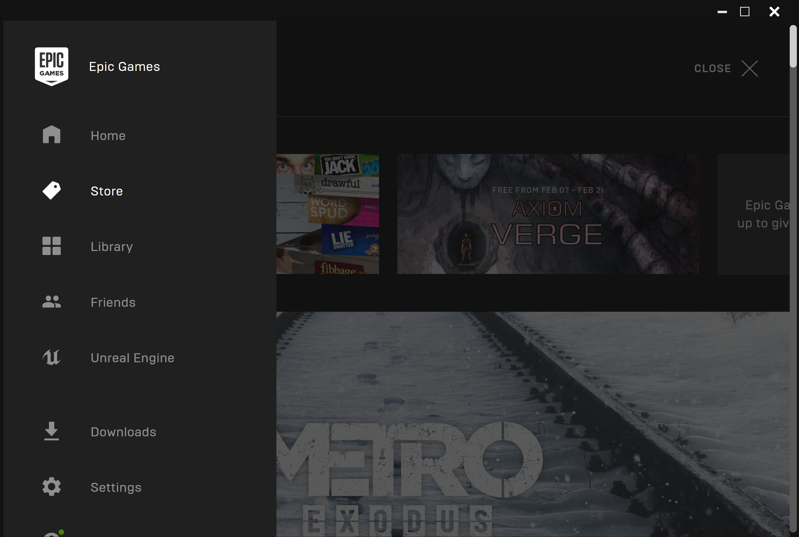This screenshot has width=799, height=537.
Task: Open Unreal Engine menu label
Action: pyautogui.click(x=132, y=358)
